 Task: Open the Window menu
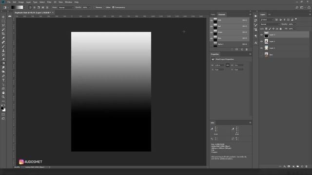(x=68, y=2)
